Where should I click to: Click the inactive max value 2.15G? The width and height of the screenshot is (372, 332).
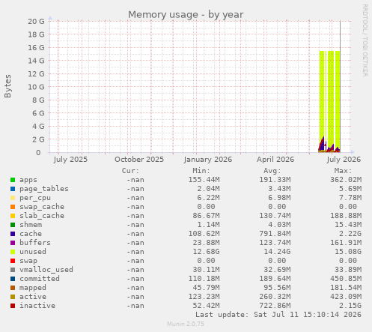coord(350,306)
